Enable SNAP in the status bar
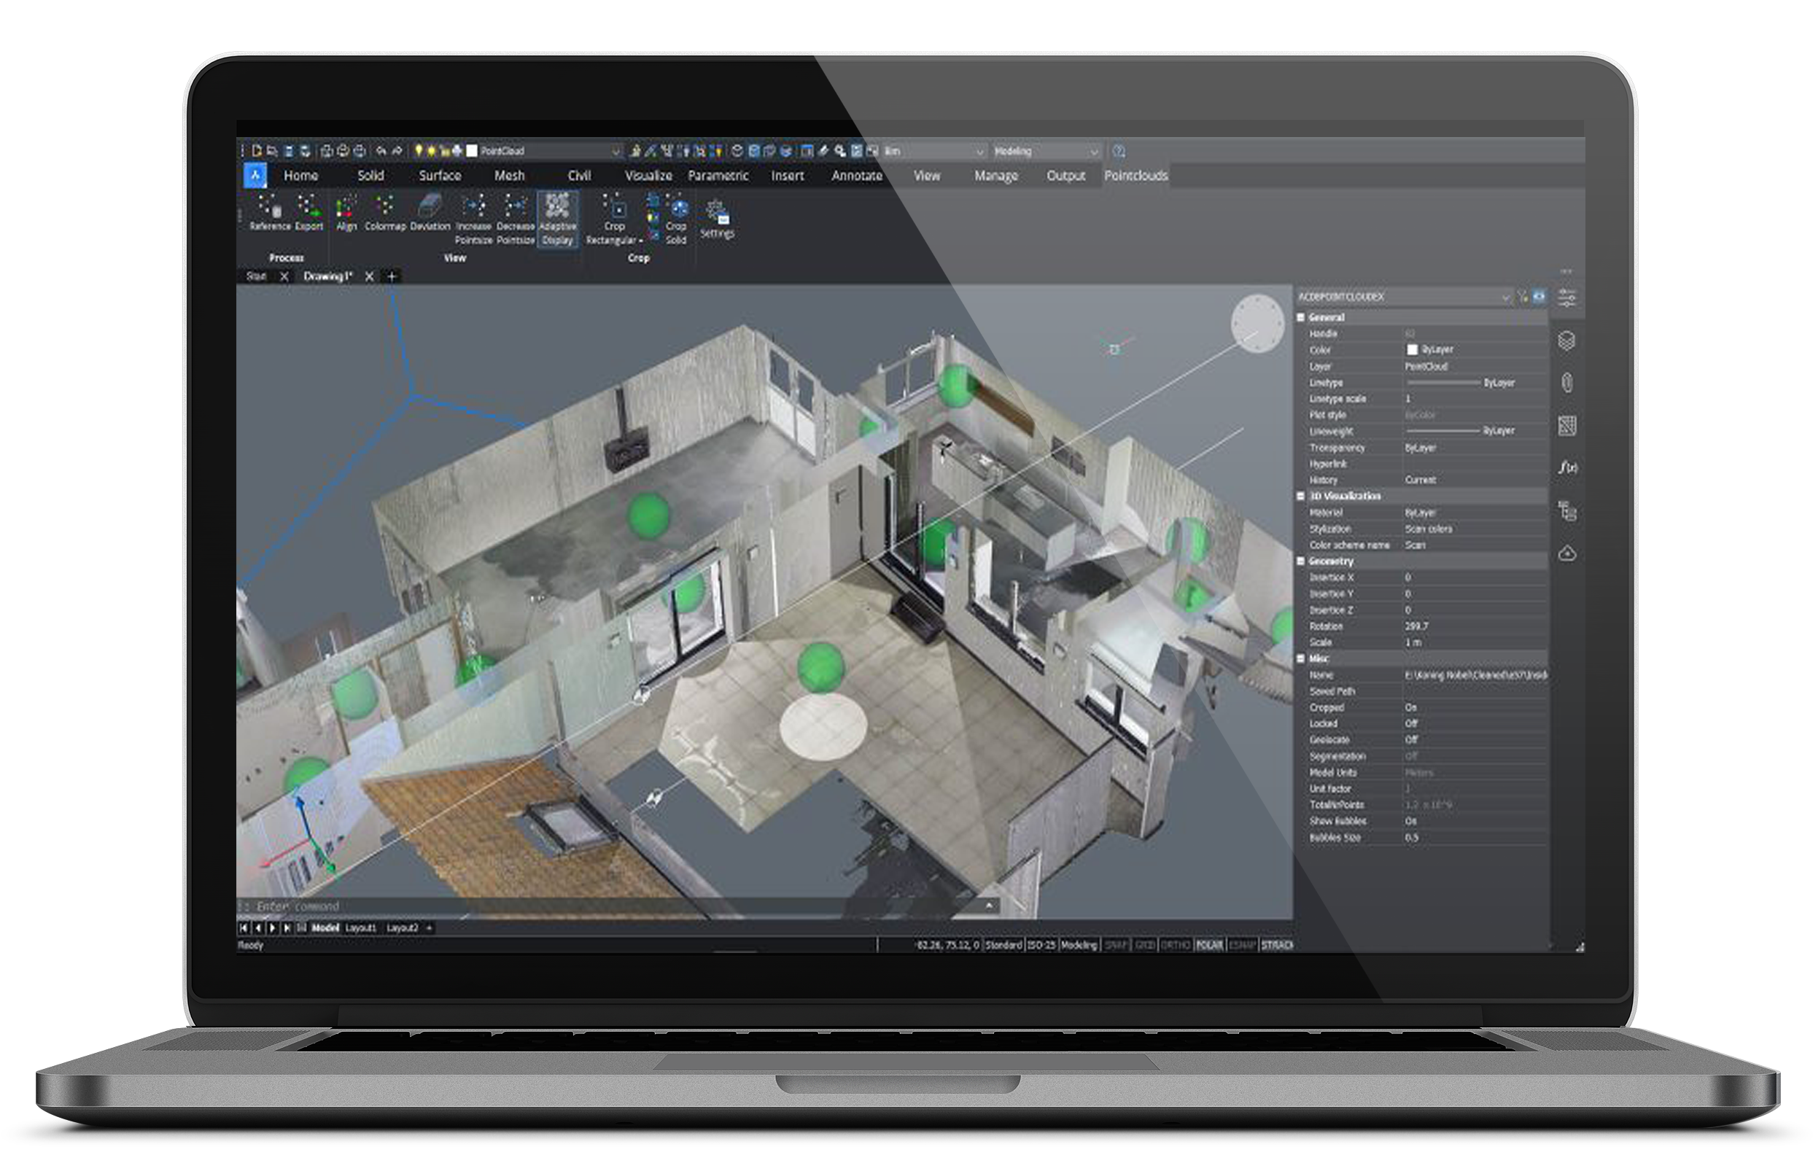 (x=1116, y=945)
